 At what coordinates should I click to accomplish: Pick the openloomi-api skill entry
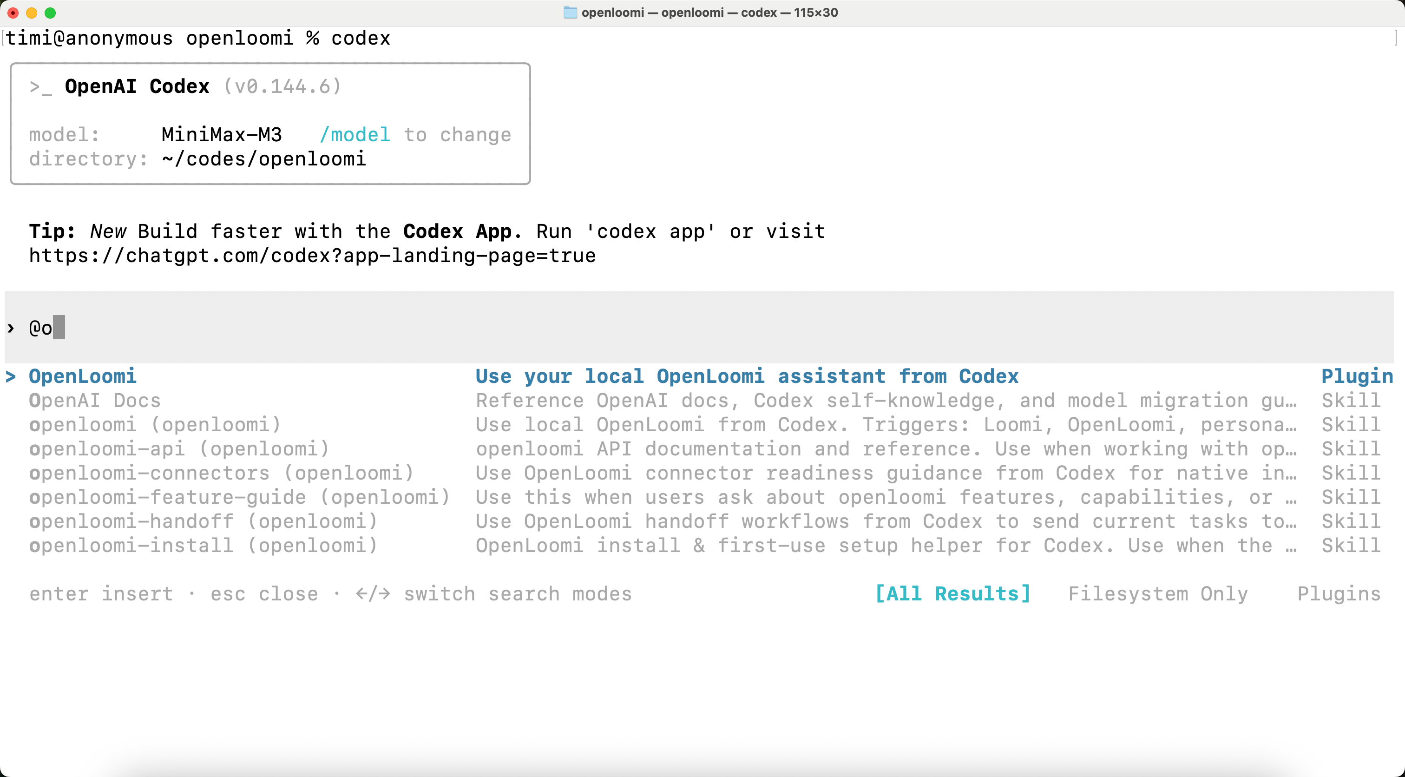[x=699, y=449]
